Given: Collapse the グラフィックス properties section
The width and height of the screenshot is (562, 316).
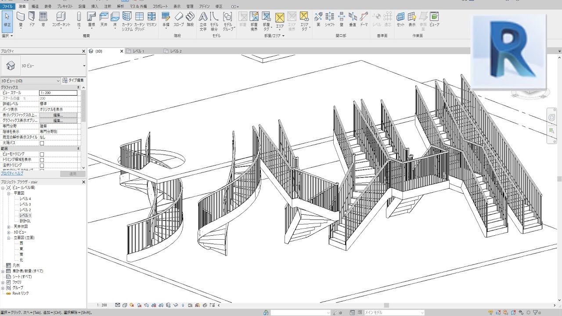Looking at the screenshot, I should (78, 87).
